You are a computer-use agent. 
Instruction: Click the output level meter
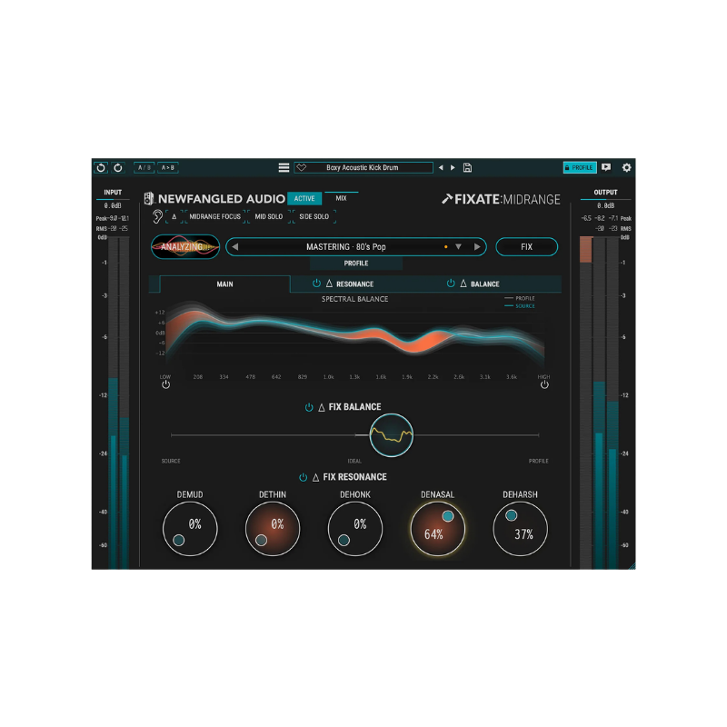tap(599, 403)
